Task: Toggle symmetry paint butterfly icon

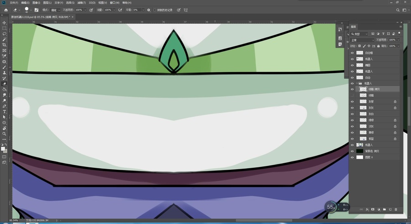Action: click(x=186, y=10)
